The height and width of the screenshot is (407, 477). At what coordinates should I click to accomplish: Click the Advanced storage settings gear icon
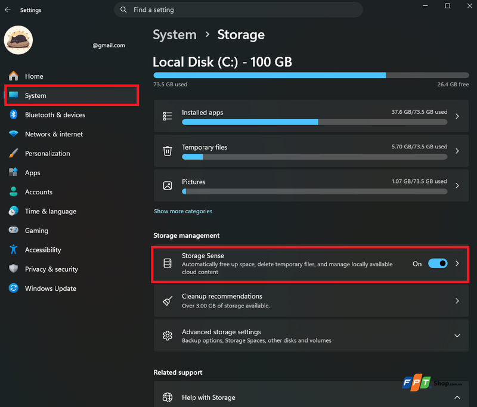tap(168, 335)
